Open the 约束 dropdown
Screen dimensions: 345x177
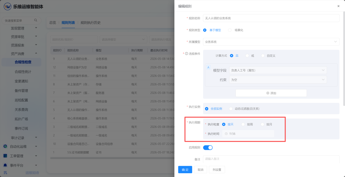click(x=278, y=80)
